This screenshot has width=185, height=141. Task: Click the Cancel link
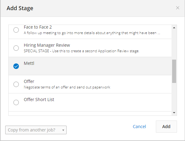pyautogui.click(x=139, y=127)
